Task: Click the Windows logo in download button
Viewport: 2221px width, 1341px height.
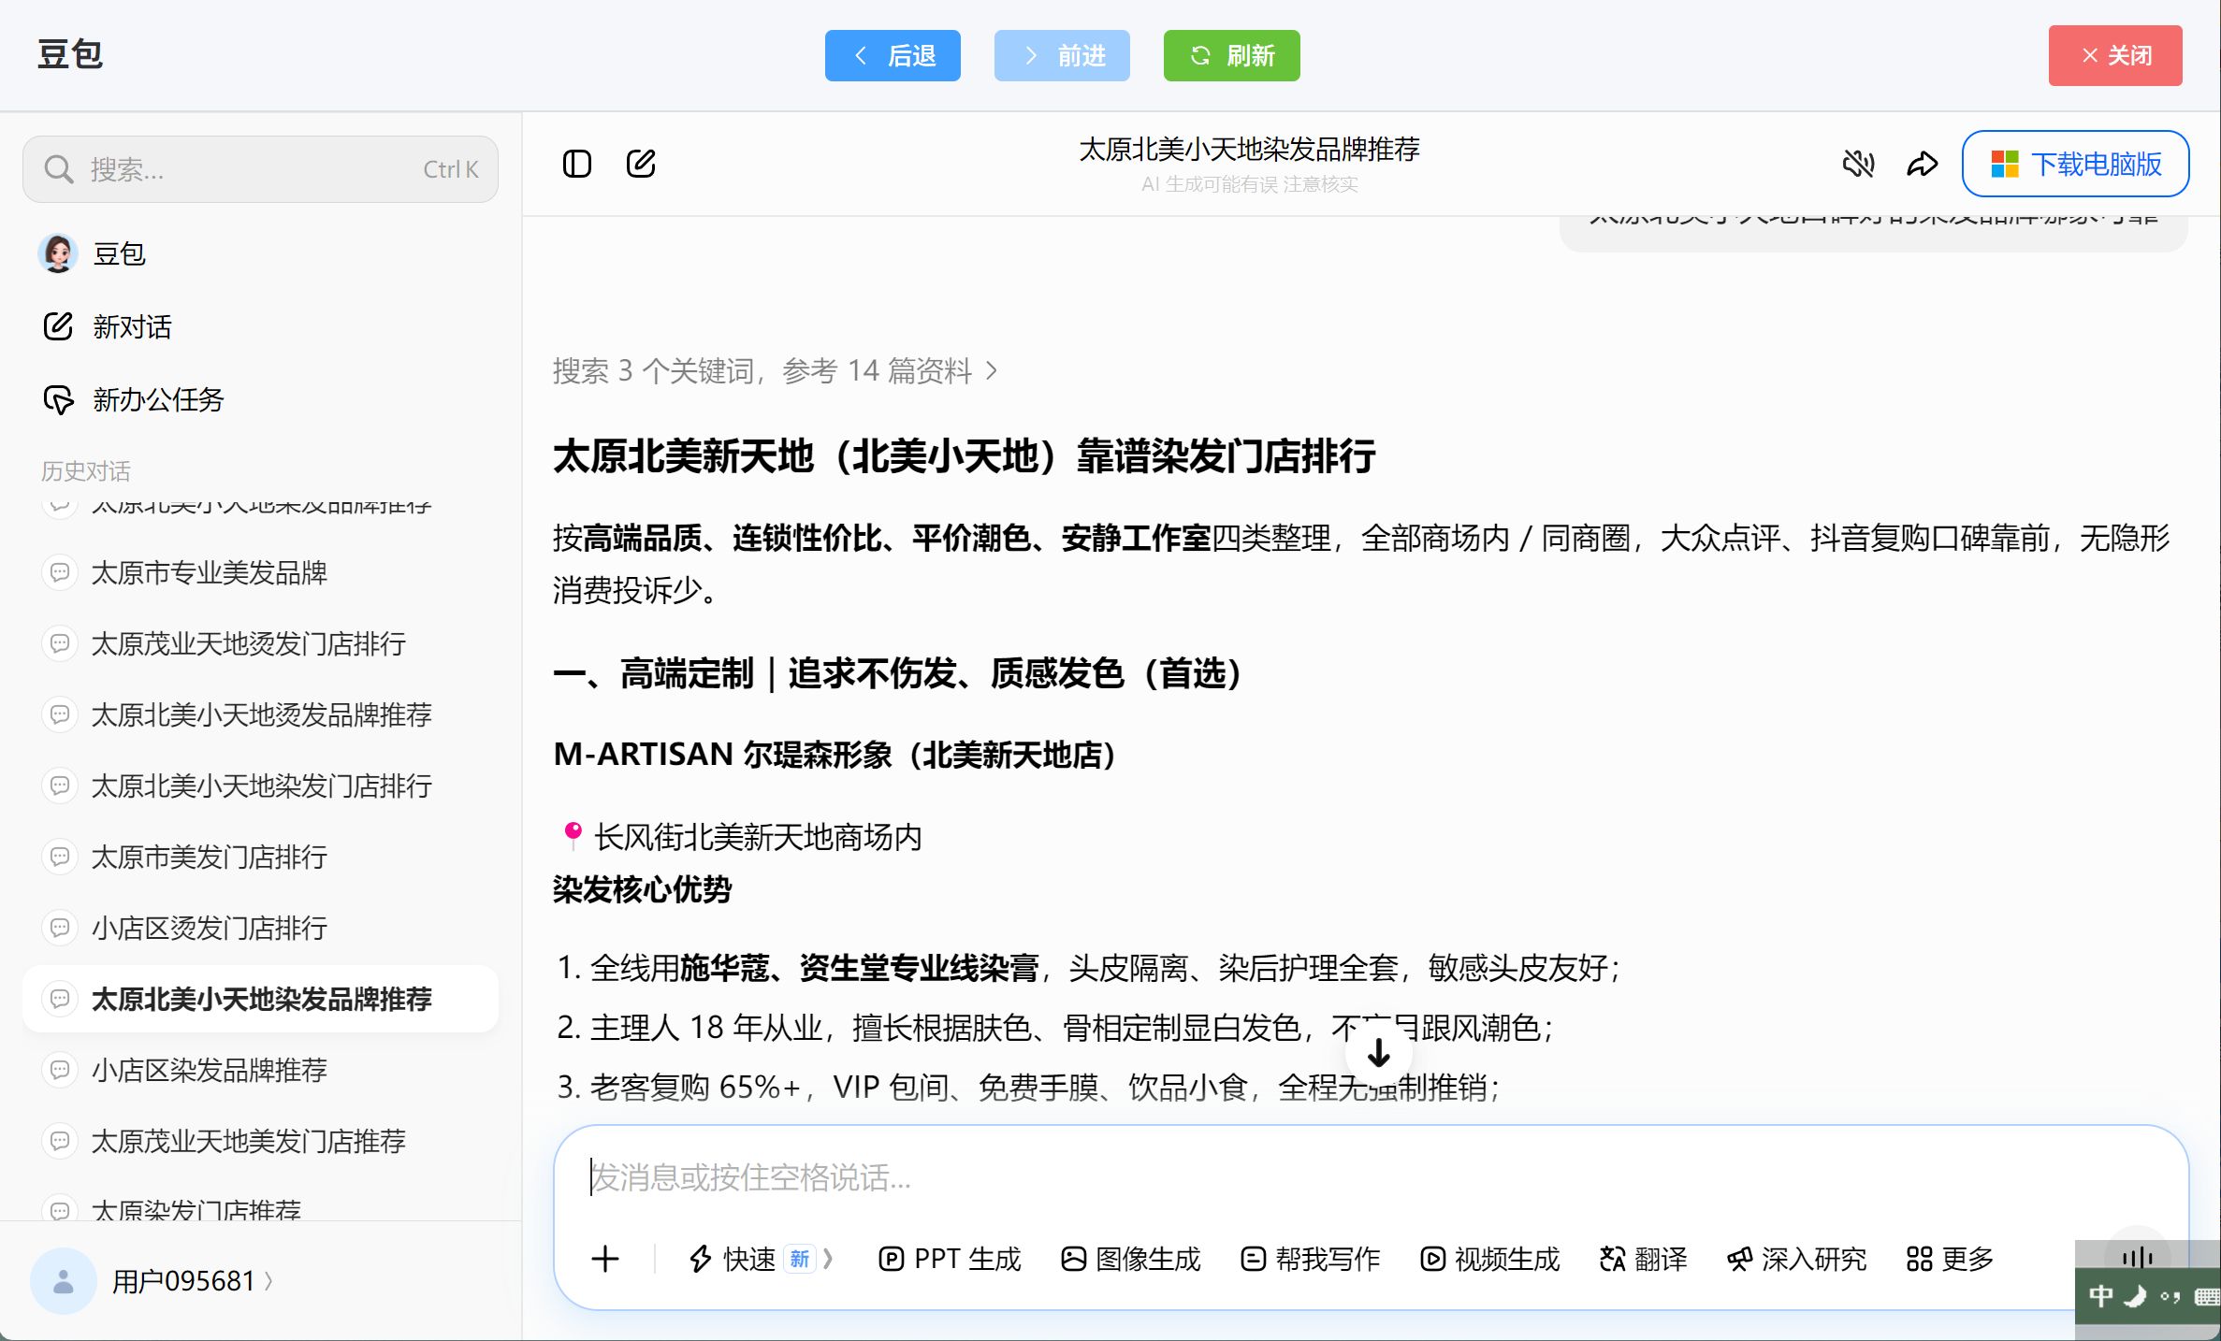Action: point(2005,165)
